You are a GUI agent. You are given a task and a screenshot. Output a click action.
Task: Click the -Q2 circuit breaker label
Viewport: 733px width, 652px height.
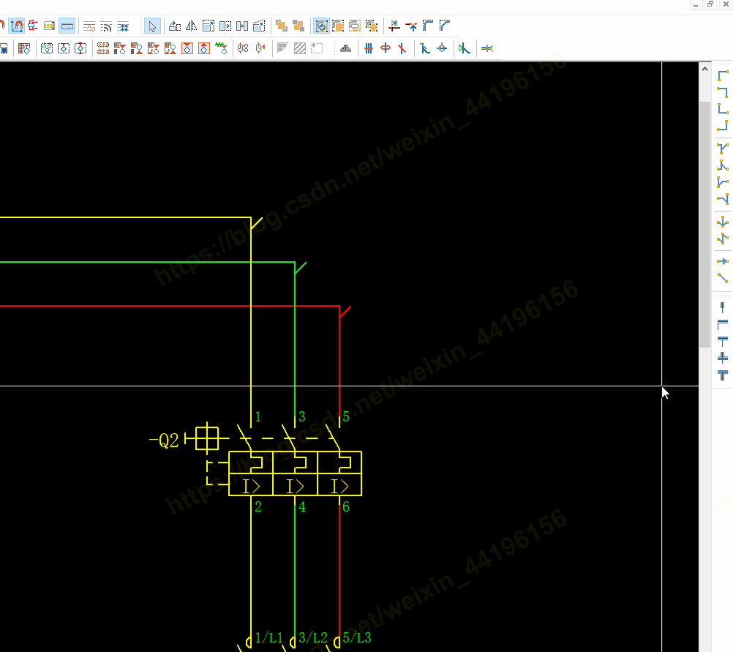coord(164,441)
